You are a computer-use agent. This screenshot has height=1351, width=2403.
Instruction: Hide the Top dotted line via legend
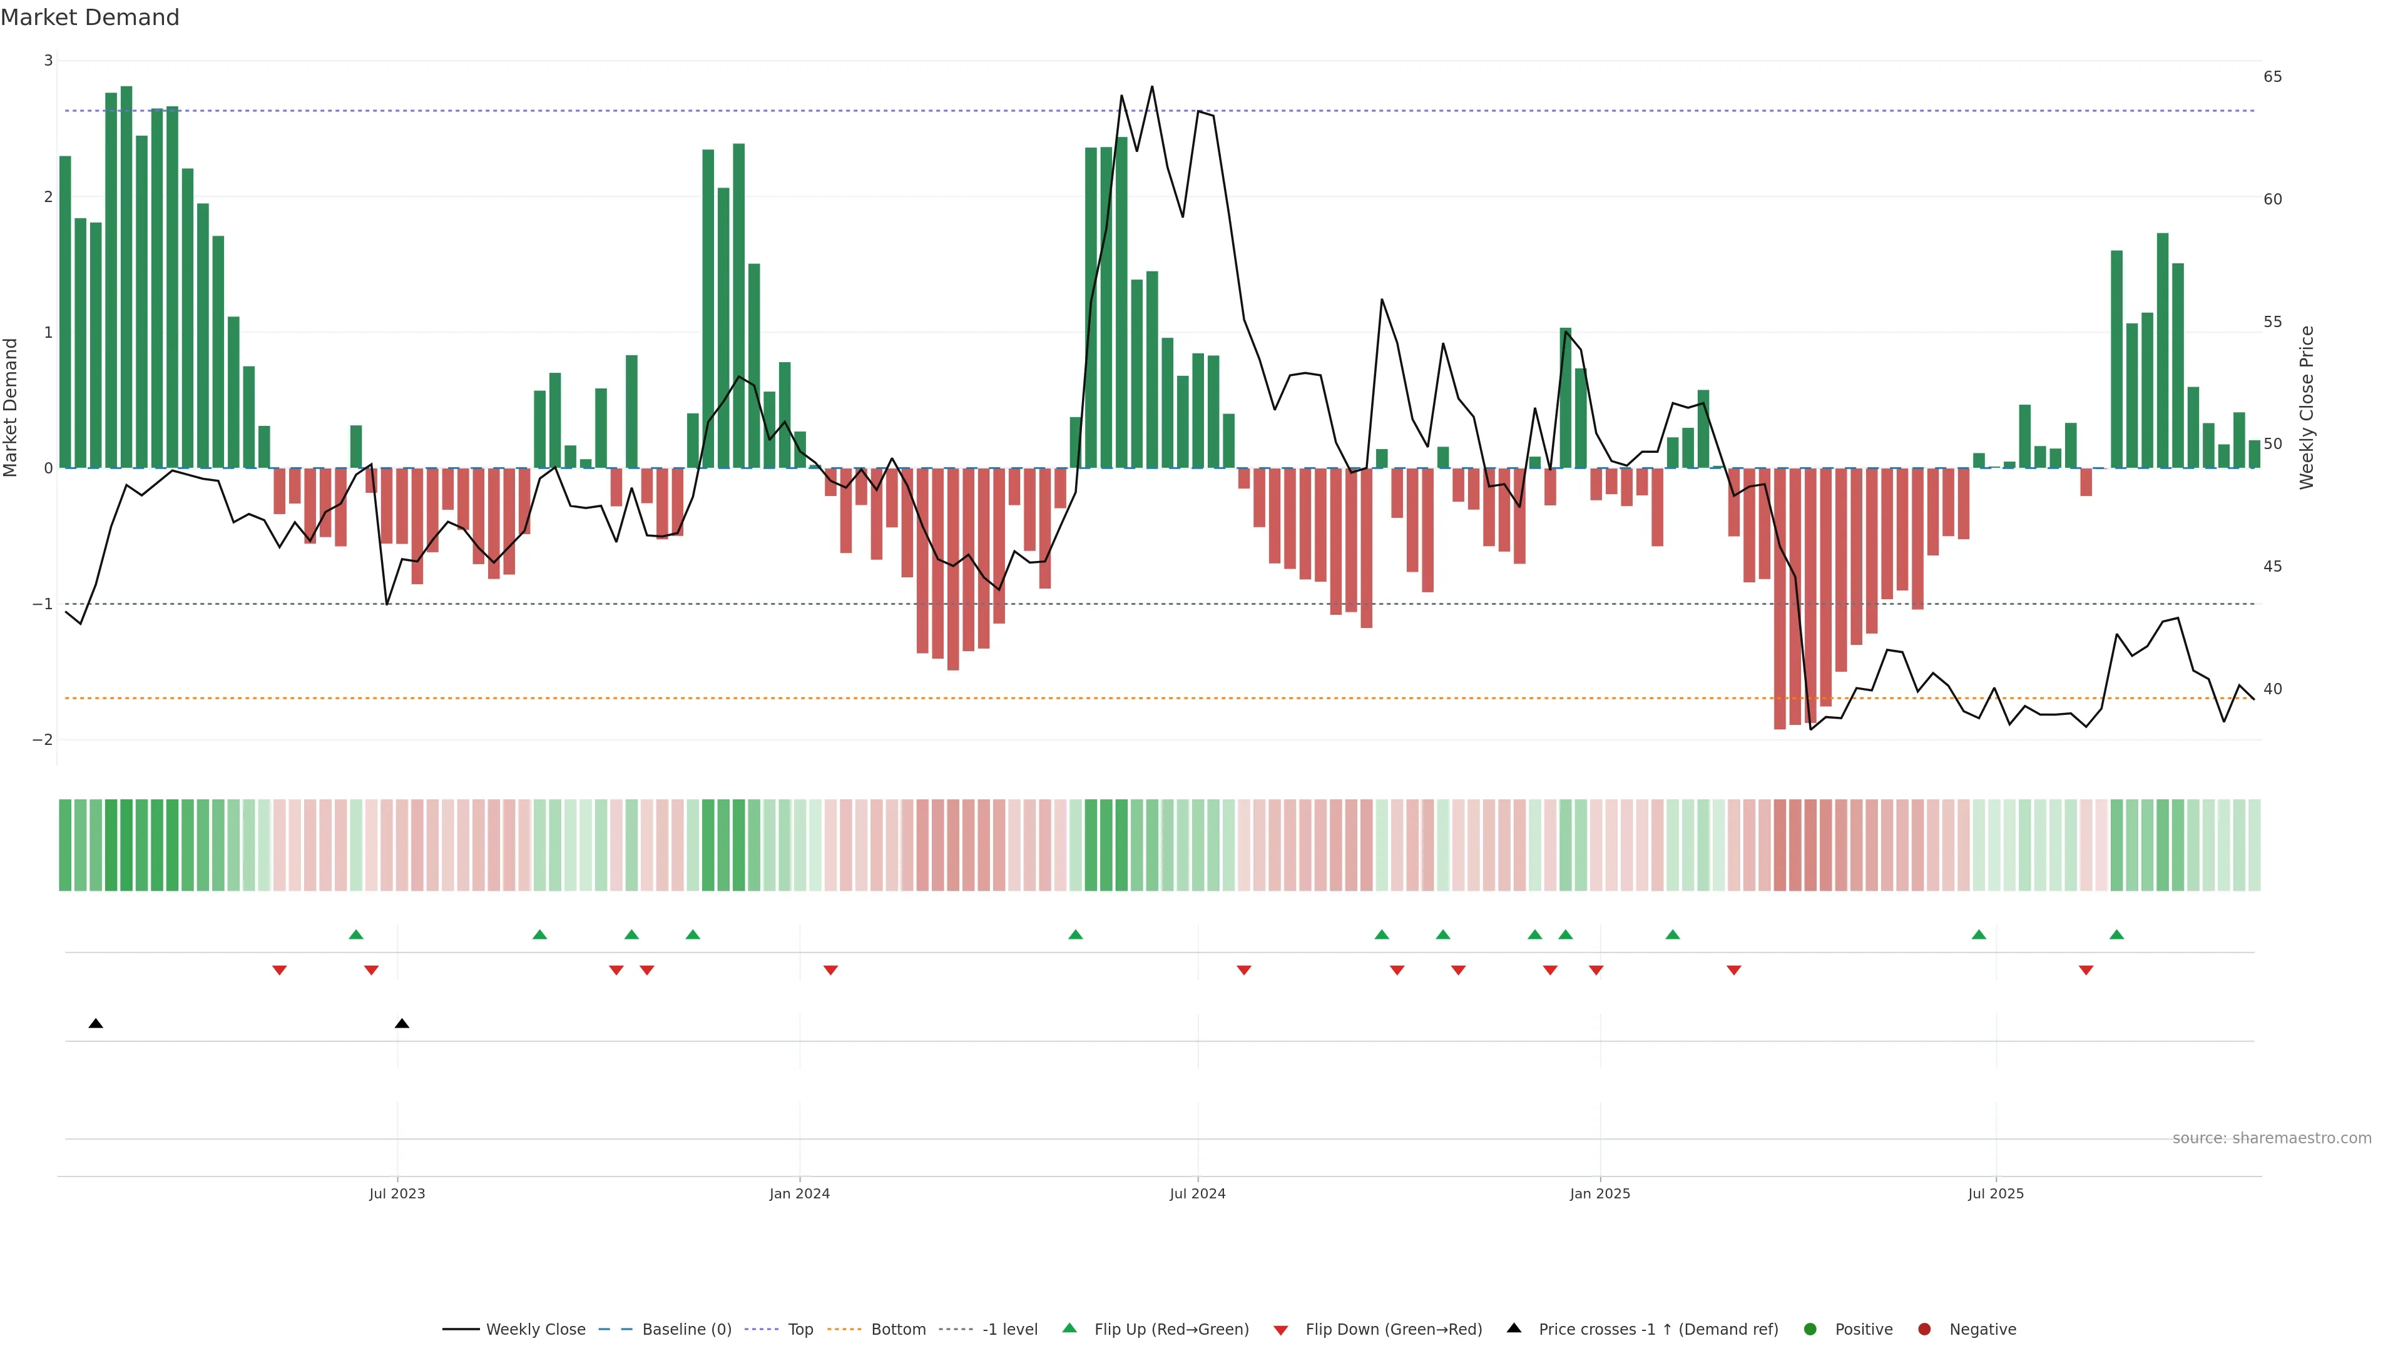(x=800, y=1330)
